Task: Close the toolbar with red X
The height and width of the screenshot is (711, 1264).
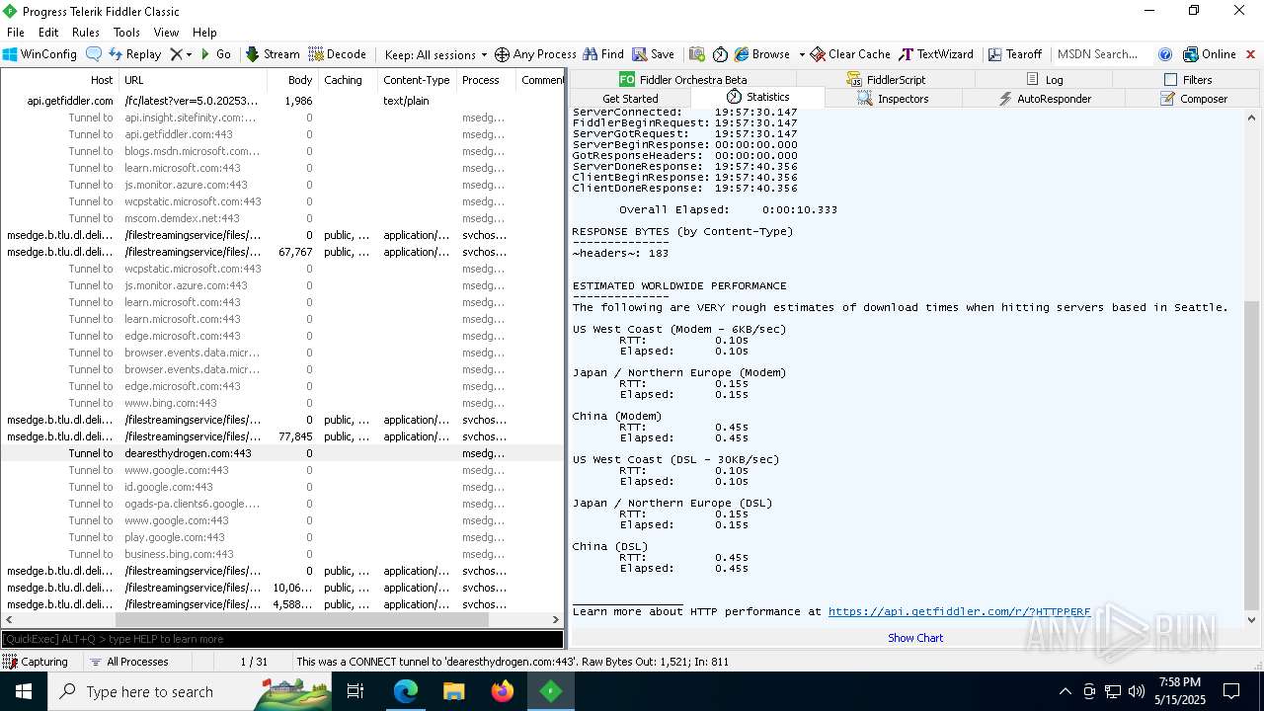Action: coord(1250,54)
